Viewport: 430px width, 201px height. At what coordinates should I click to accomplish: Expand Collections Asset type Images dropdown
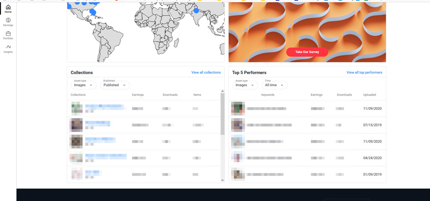[x=84, y=85]
